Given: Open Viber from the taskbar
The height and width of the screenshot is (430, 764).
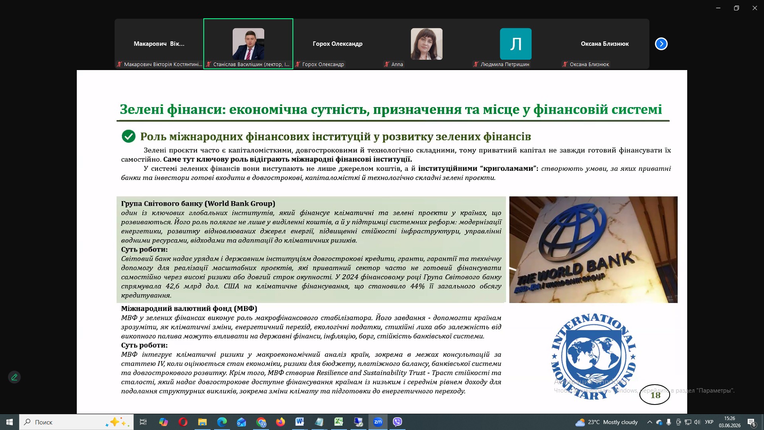Looking at the screenshot, I should point(398,422).
